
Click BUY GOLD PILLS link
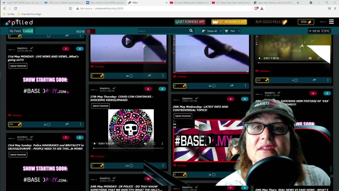point(271,22)
